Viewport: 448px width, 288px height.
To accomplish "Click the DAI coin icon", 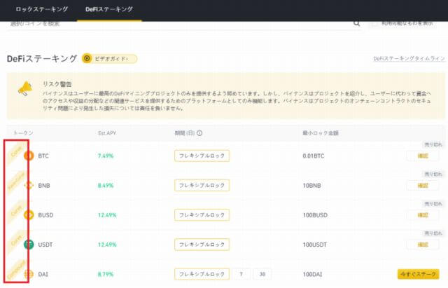I will tap(29, 274).
